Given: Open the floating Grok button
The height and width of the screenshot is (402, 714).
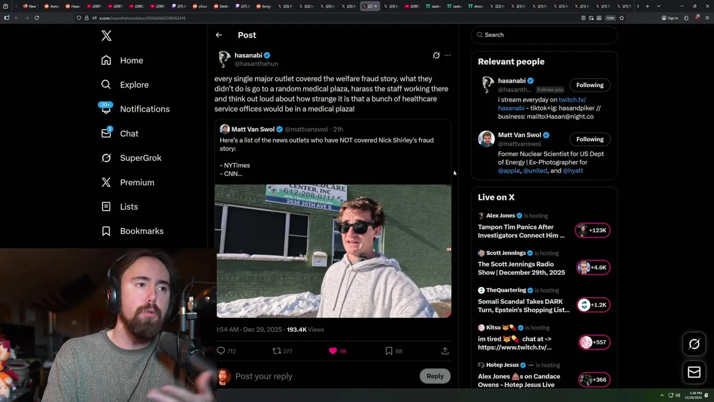Looking at the screenshot, I should point(694,344).
